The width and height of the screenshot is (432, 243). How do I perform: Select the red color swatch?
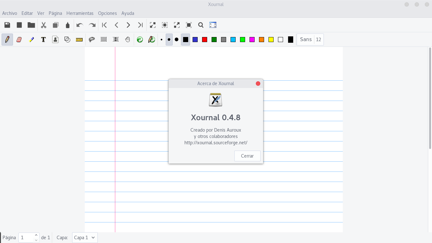point(205,40)
